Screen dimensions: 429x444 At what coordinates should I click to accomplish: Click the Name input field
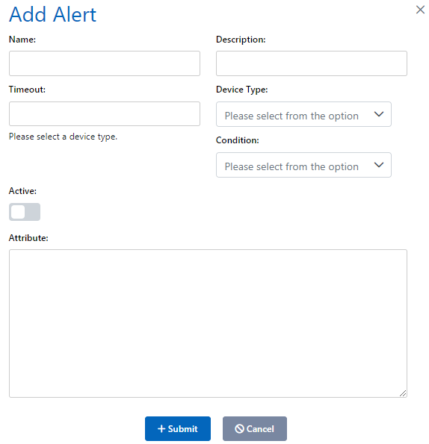pyautogui.click(x=105, y=63)
